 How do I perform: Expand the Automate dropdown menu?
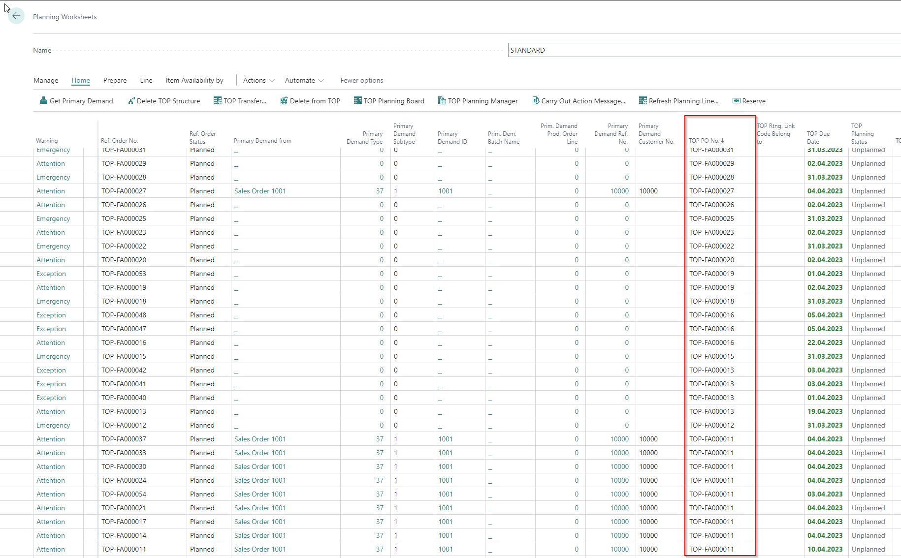coord(304,80)
